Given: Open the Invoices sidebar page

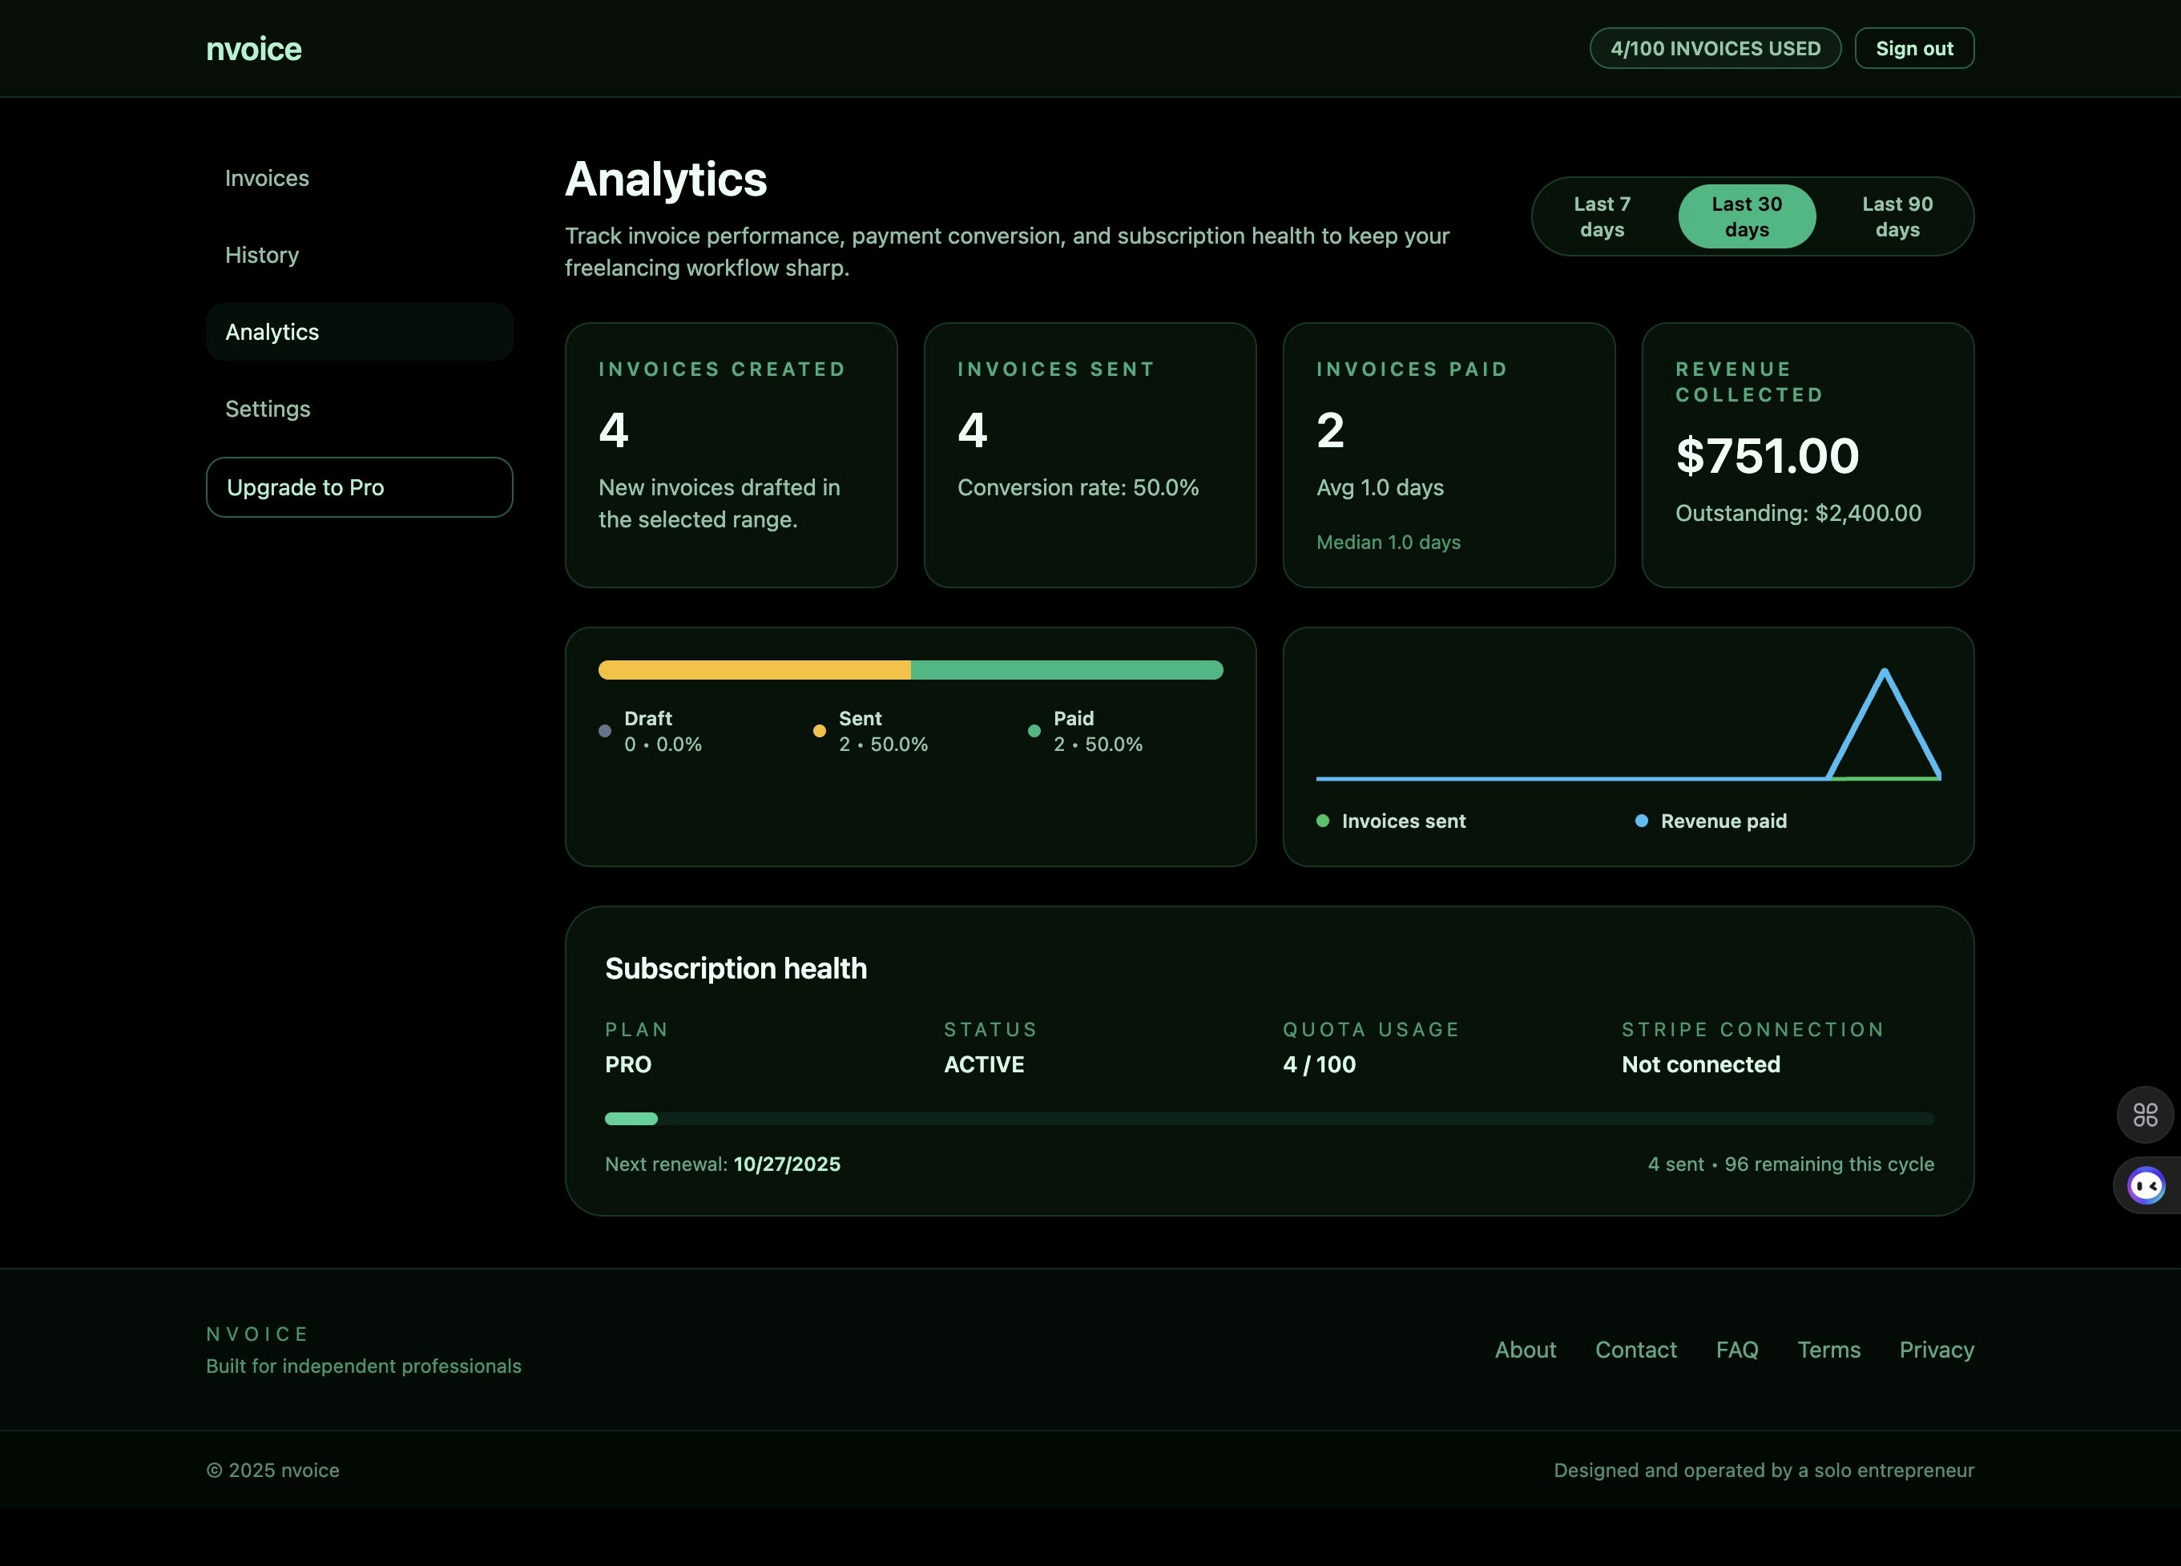Looking at the screenshot, I should [268, 178].
